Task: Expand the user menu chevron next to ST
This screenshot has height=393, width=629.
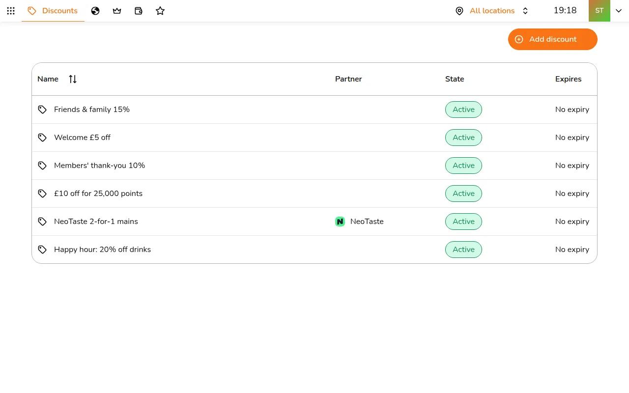Action: (619, 11)
